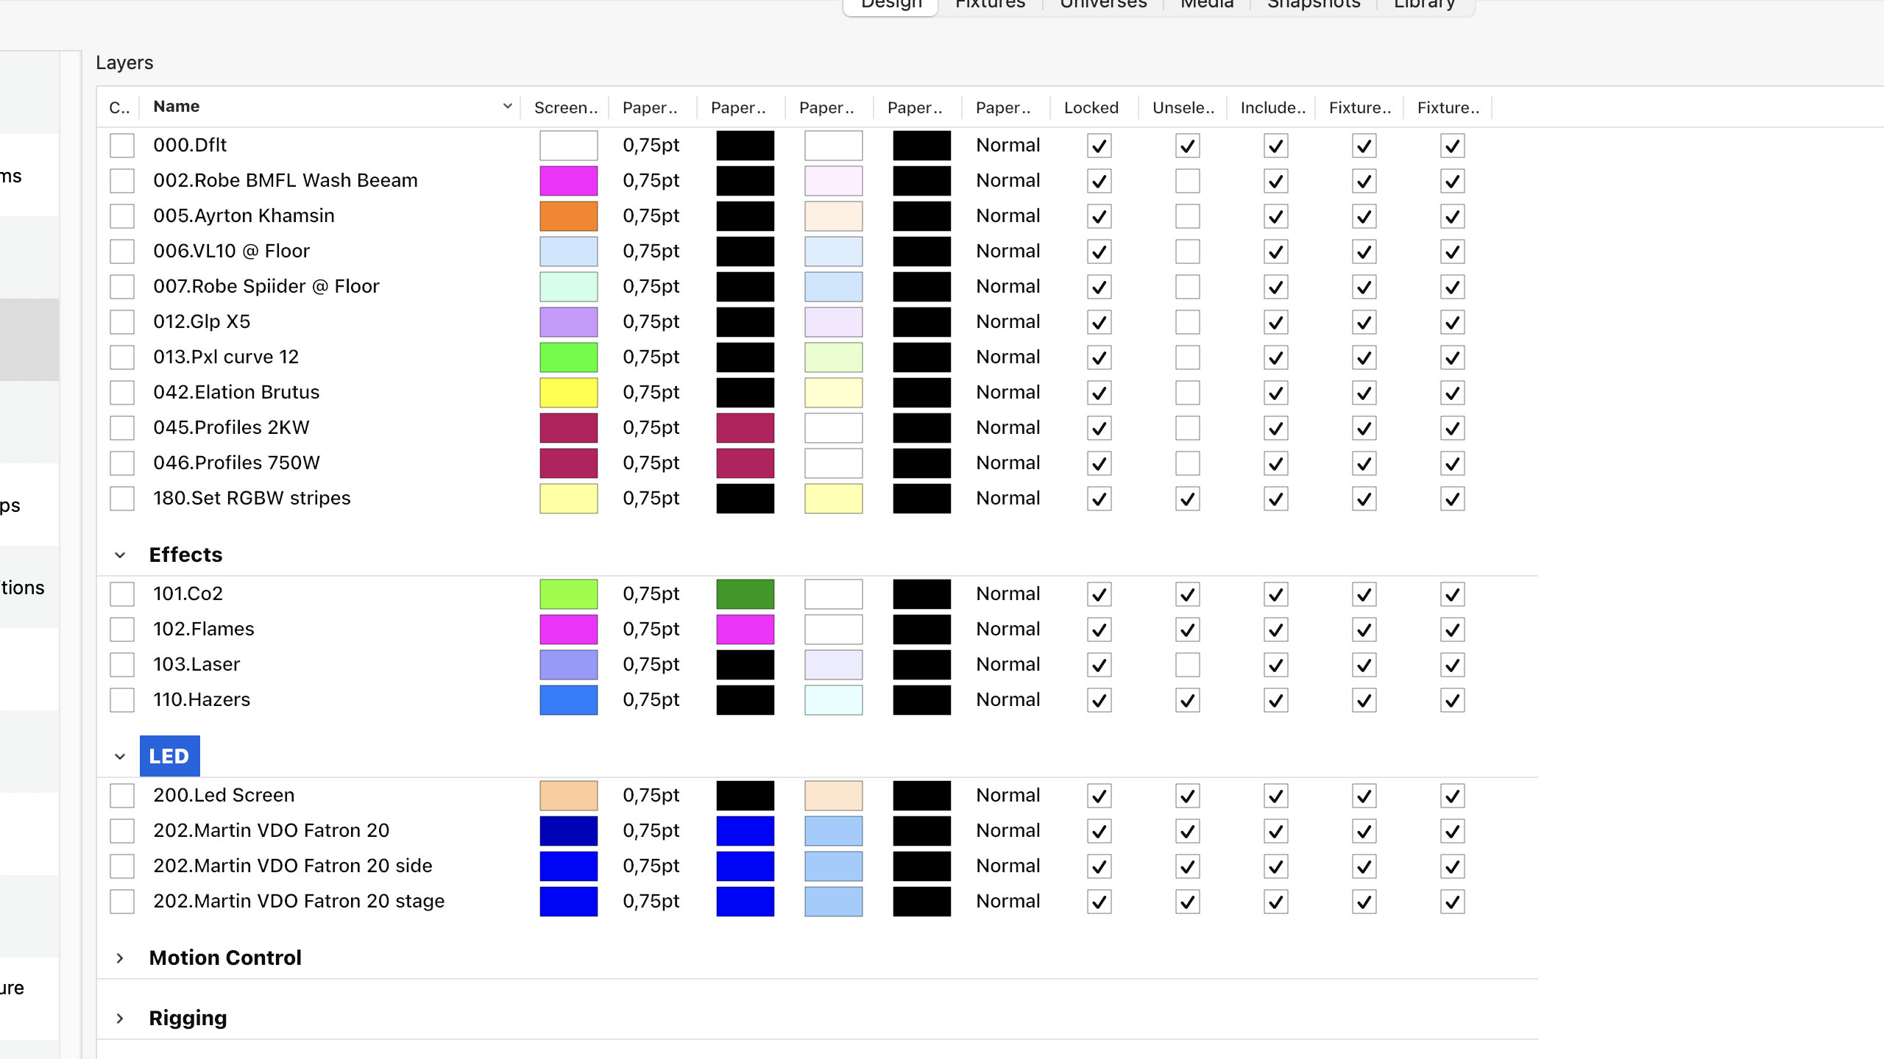Switch to the Fixtures tab
This screenshot has width=1884, height=1059.
(x=990, y=4)
